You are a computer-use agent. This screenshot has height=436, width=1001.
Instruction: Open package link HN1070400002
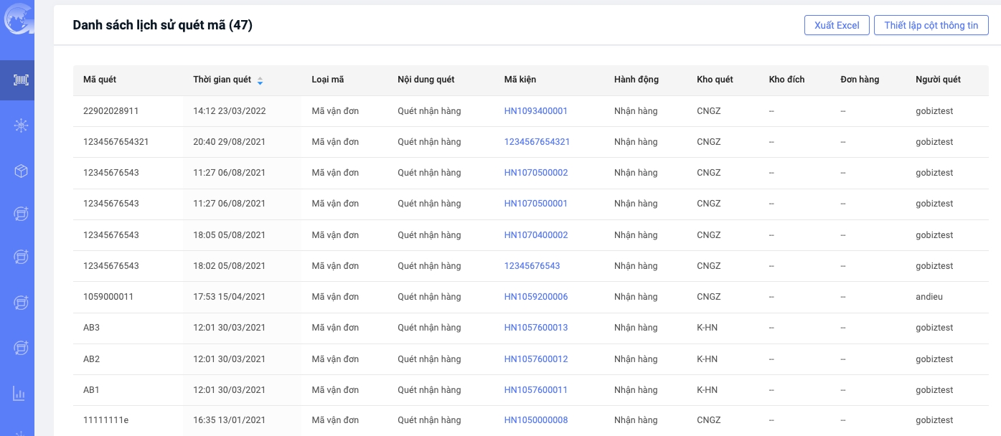(x=535, y=235)
